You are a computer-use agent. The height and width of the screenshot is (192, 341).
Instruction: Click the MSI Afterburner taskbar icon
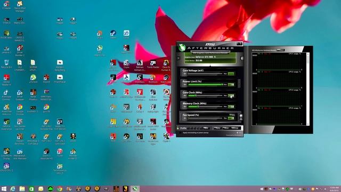(x=135, y=189)
